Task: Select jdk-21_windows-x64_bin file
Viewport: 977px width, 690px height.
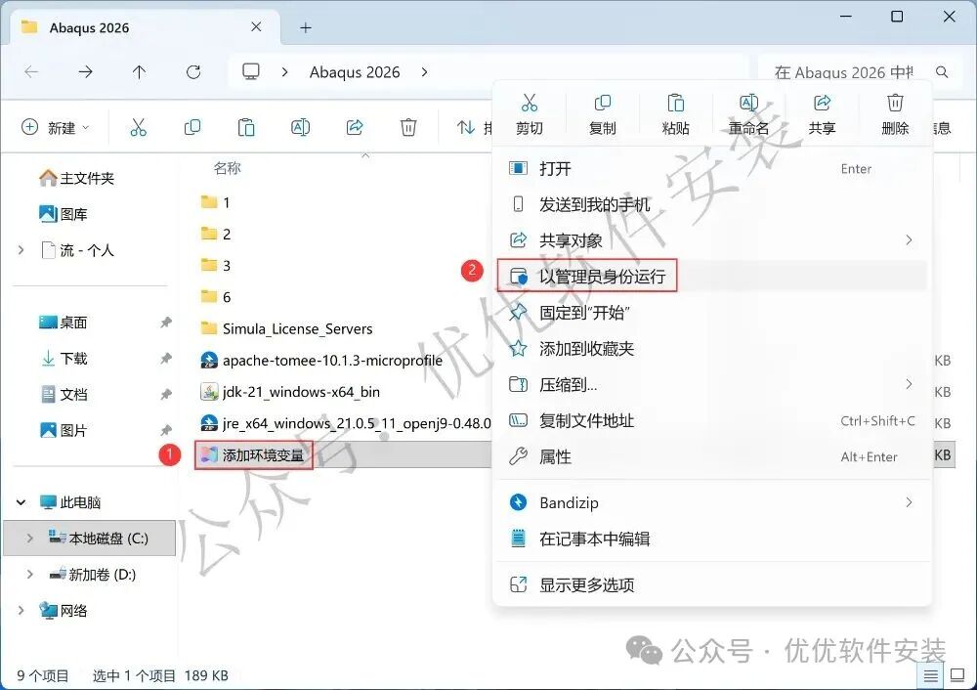Action: pos(290,392)
